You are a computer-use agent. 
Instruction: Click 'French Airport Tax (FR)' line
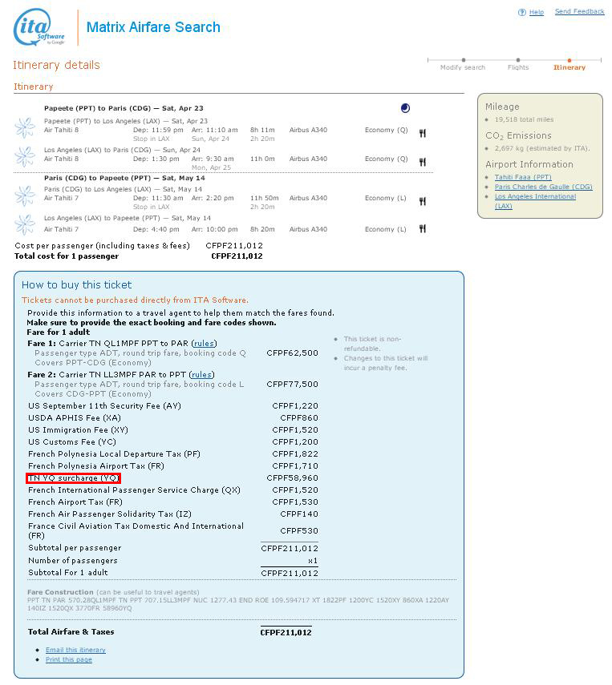(75, 502)
